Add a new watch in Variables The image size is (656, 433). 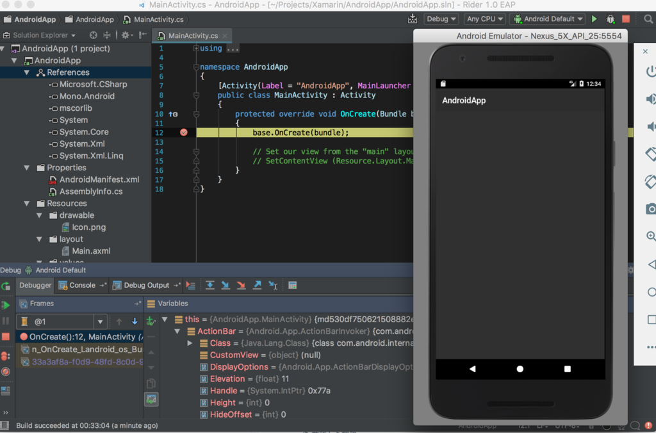point(151,321)
